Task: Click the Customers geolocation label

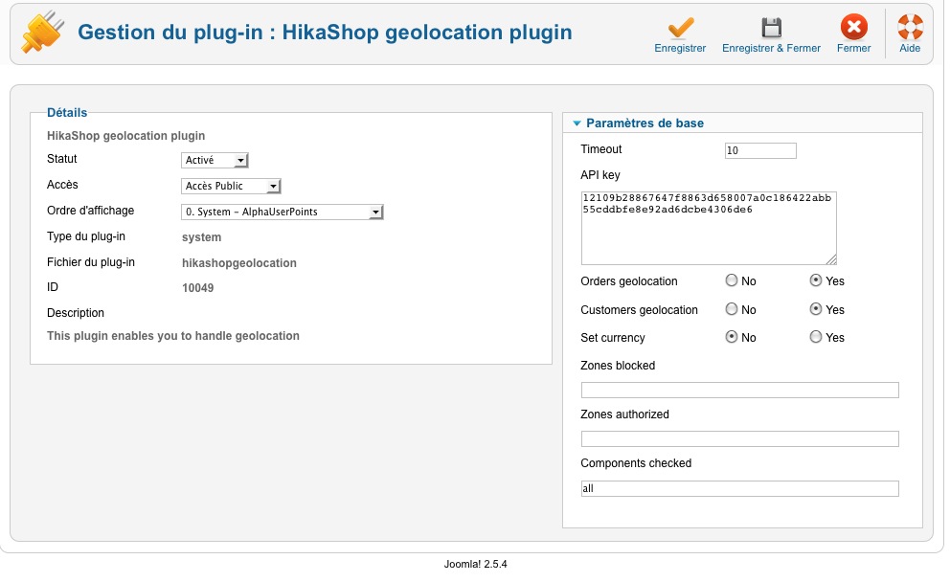Action: [639, 309]
